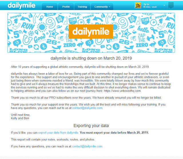Open the user menu dropdown arrow
This screenshot has width=183, height=159.
pyautogui.click(x=164, y=5)
